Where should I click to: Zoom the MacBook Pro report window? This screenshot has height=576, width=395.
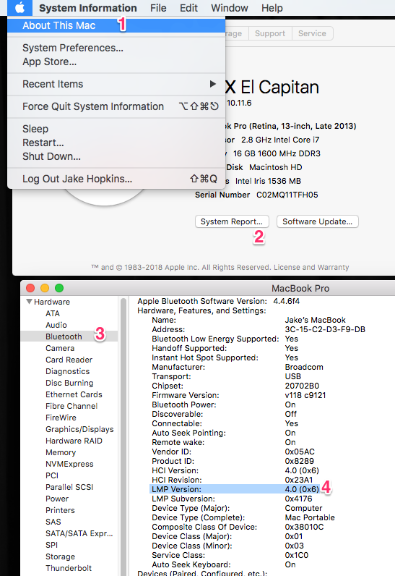tap(59, 289)
